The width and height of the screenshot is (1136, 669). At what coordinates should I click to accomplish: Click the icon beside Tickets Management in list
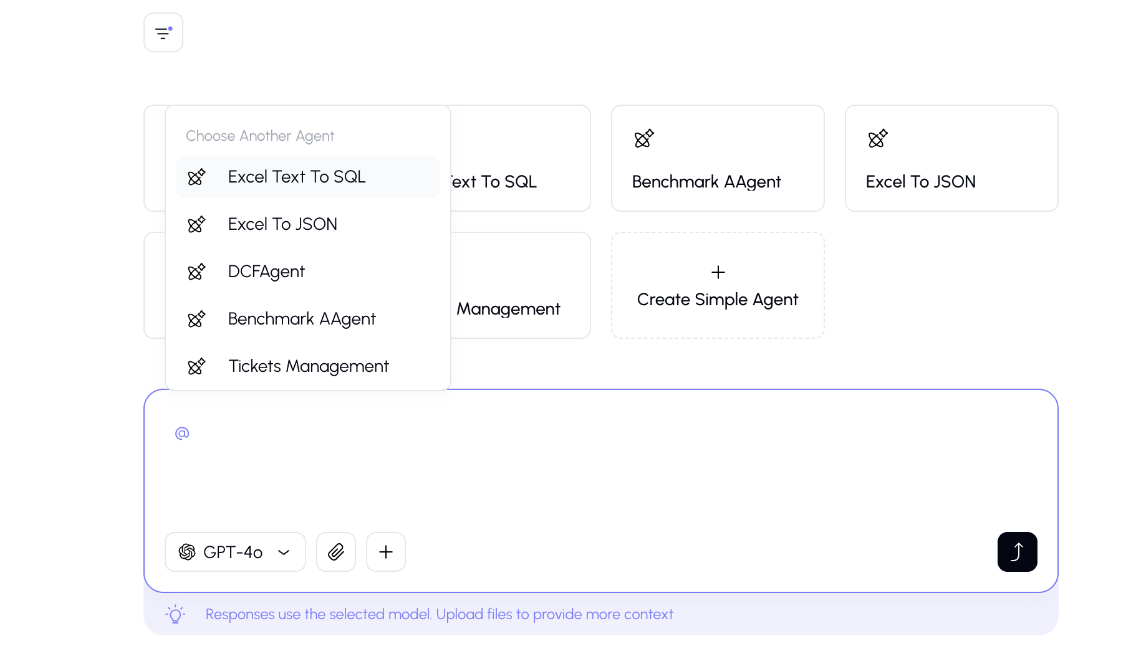coord(196,366)
